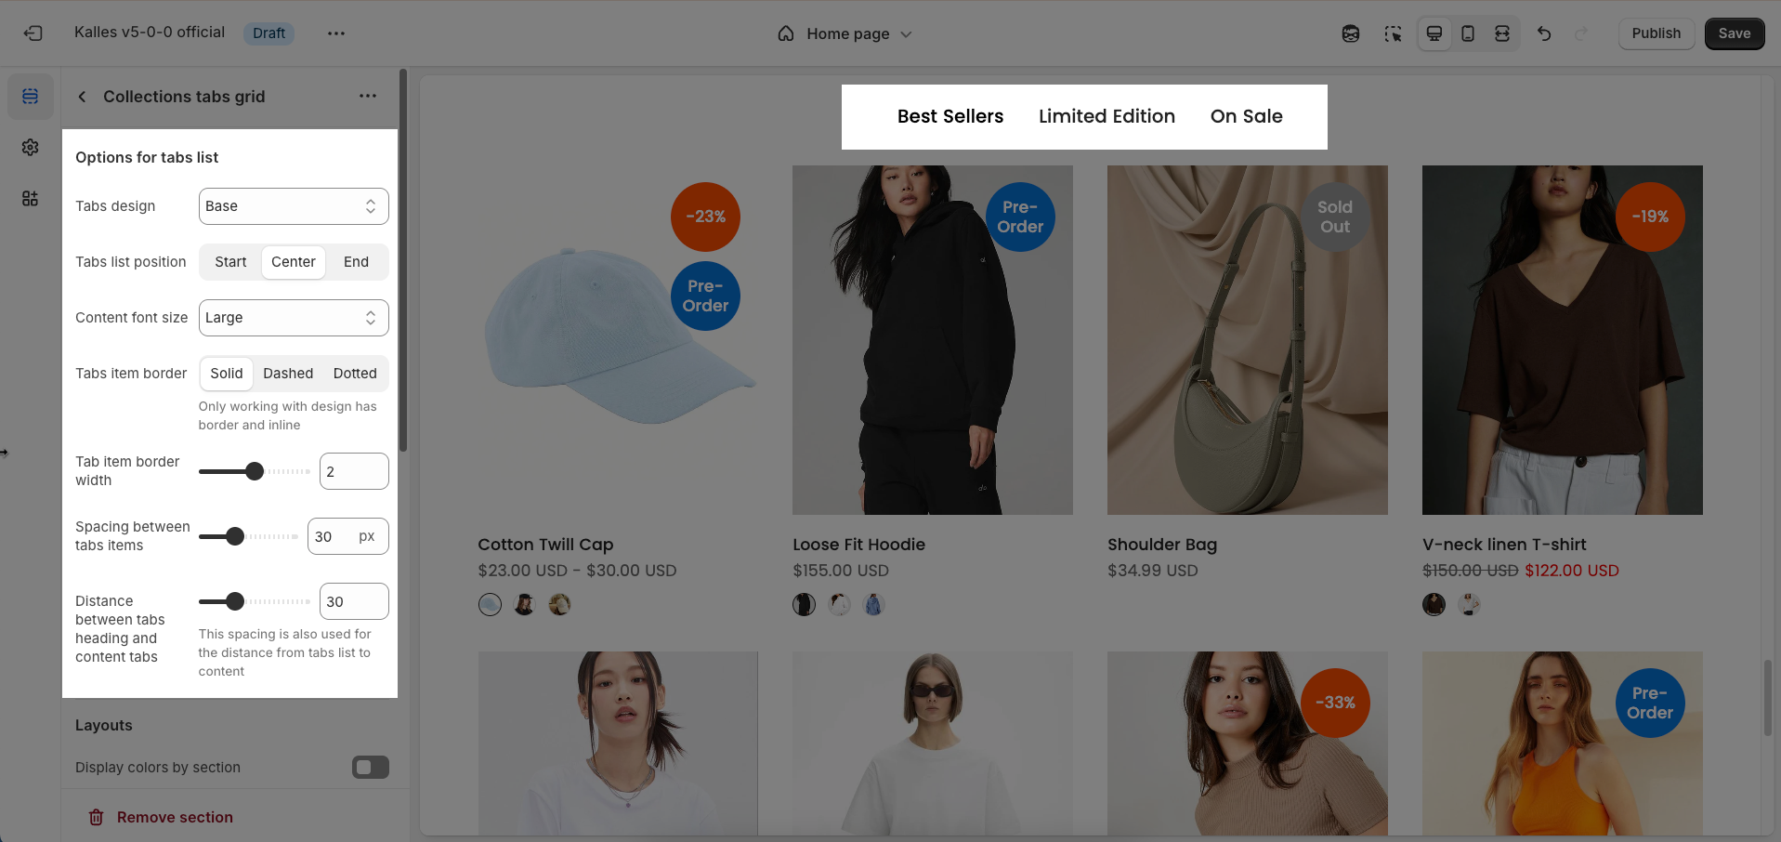Select the third swatch under Cotton Twill Cap

pos(559,605)
